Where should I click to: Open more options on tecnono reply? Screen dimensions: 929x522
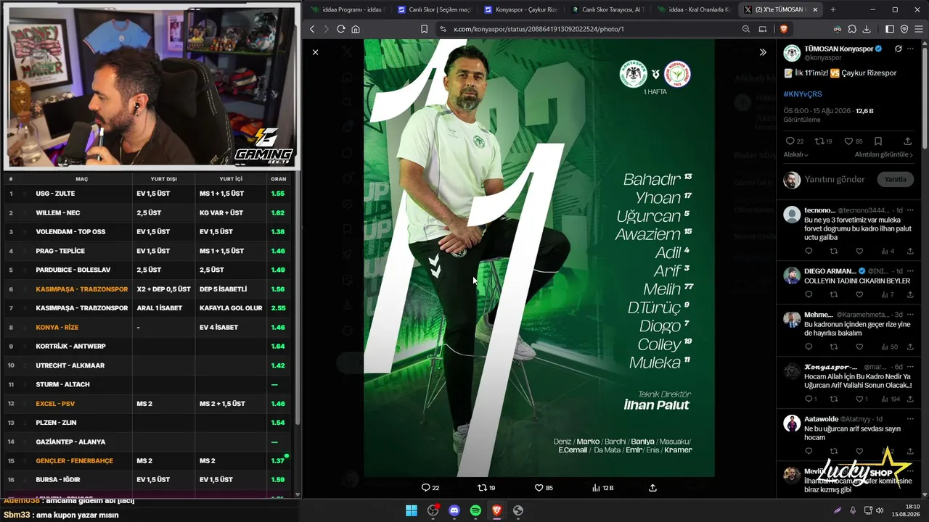[910, 210]
